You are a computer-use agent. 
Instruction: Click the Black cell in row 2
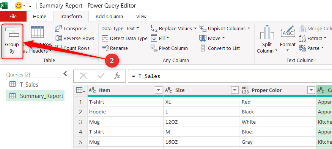click(278, 112)
